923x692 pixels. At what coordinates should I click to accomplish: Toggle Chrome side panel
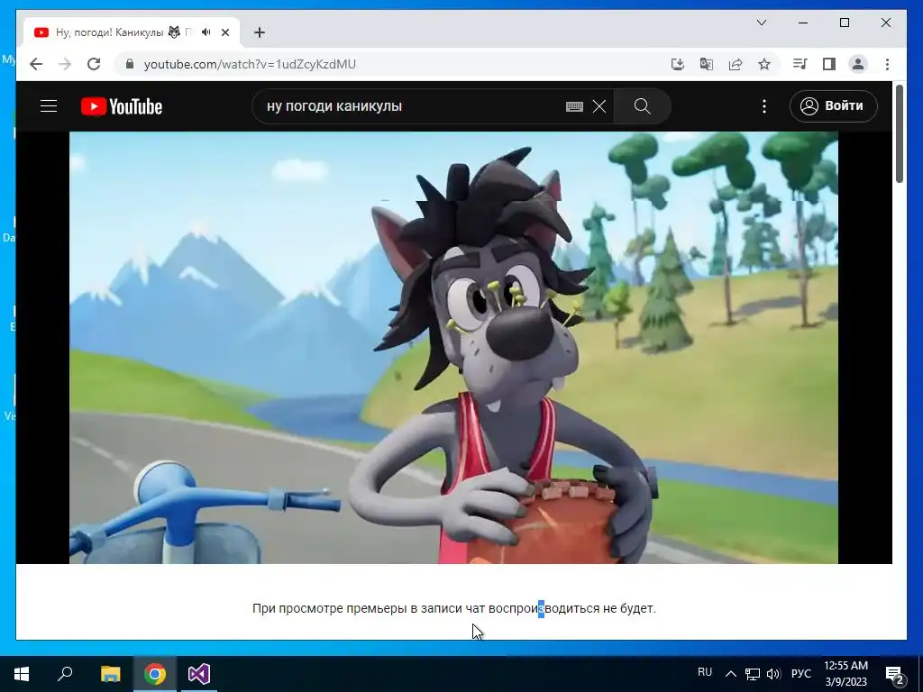(x=829, y=64)
